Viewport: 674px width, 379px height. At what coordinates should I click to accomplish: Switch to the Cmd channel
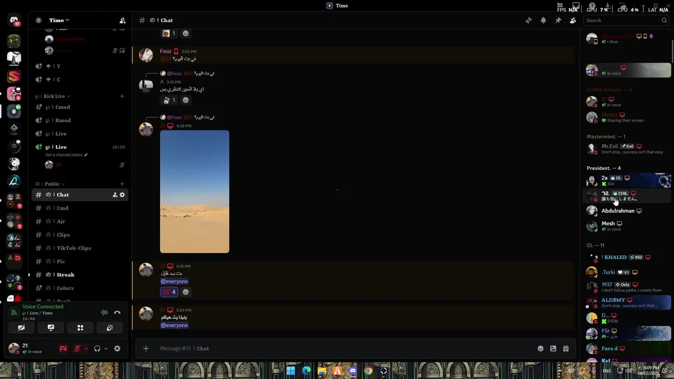tap(80, 208)
